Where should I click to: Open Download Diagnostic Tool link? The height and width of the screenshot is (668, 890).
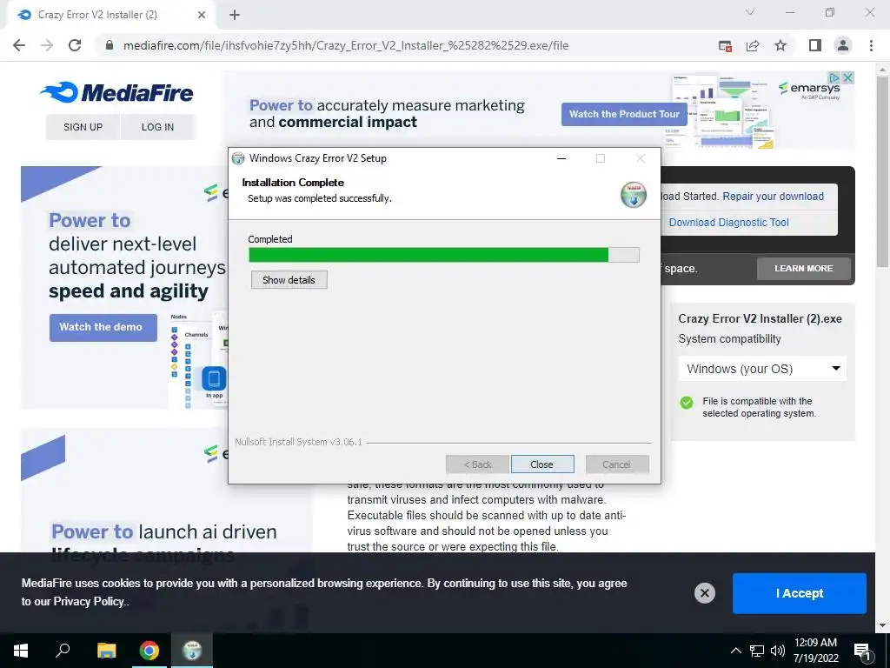click(729, 223)
